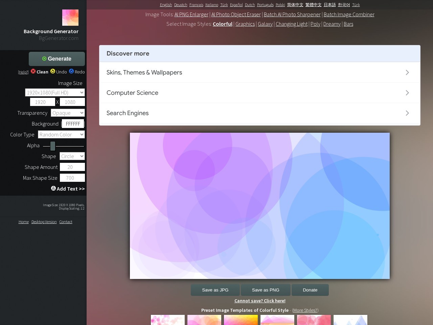Open the Batch AI Photo Sharpener tool
The image size is (433, 325).
point(292,14)
